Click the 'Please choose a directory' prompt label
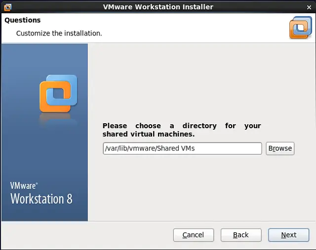 [x=181, y=126]
